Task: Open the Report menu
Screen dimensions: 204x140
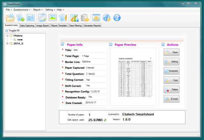Action: coord(38,10)
